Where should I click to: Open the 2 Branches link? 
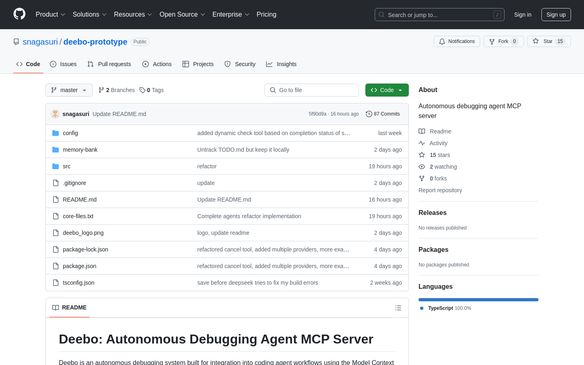coord(116,90)
